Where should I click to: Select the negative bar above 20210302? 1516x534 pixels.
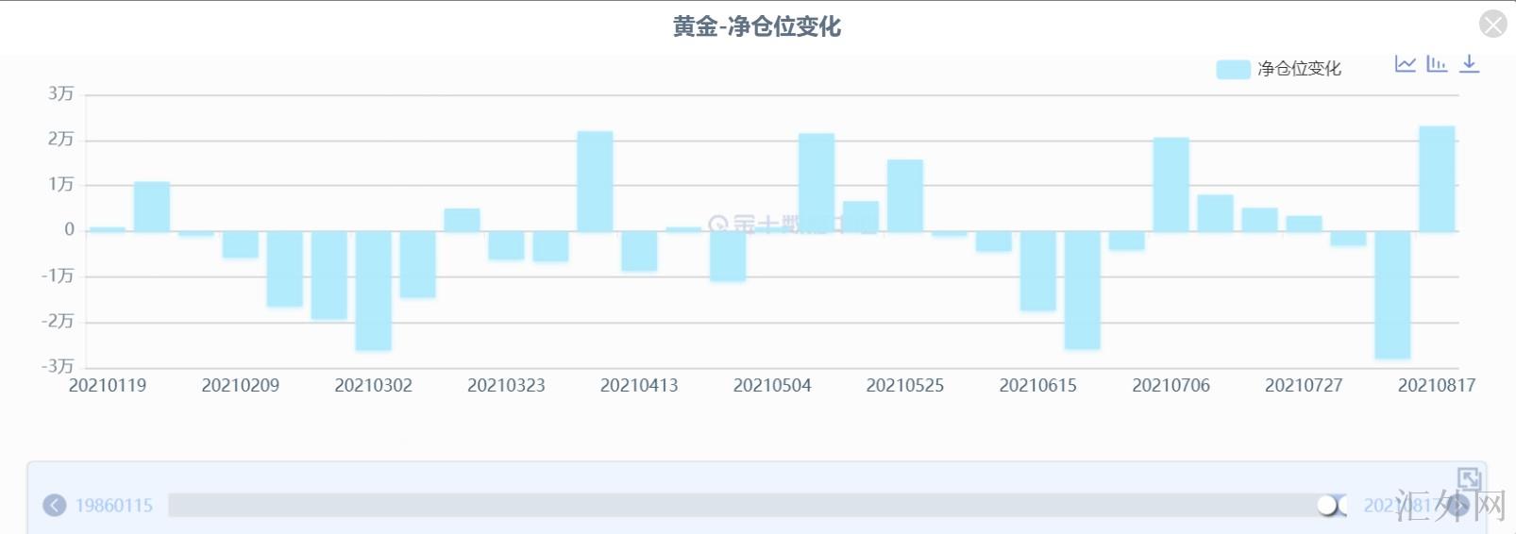point(374,291)
